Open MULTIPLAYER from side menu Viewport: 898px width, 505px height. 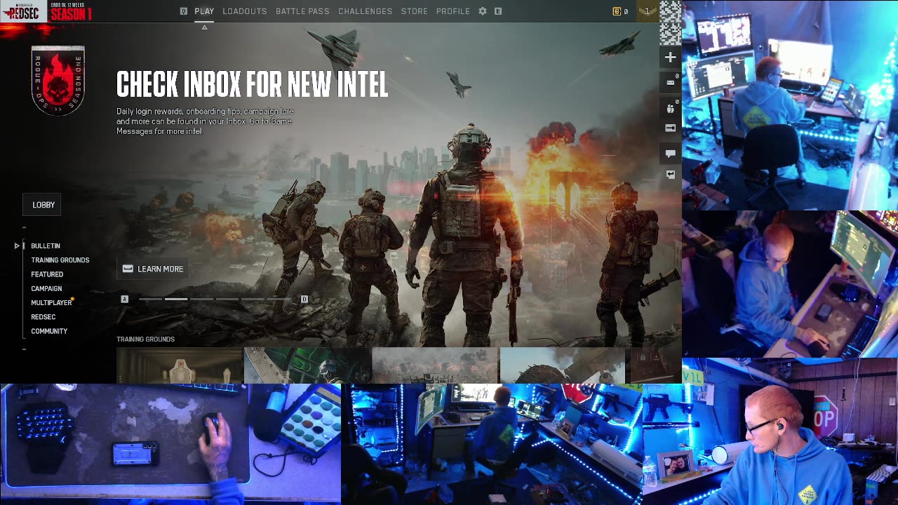coord(51,303)
